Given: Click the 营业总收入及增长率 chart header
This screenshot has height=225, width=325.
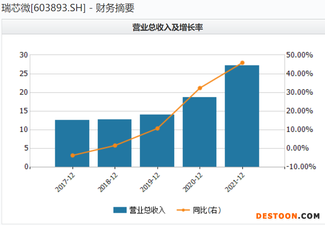Looking at the screenshot, I should [x=162, y=27].
